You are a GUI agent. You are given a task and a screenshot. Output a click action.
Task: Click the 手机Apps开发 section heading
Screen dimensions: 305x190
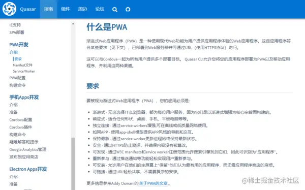pyautogui.click(x=24, y=97)
